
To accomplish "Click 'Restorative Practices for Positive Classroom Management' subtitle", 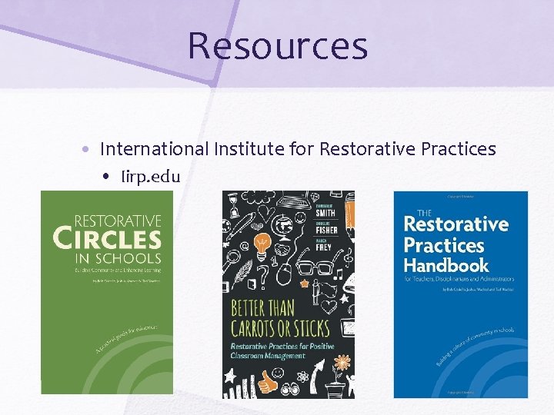I will 282,350.
